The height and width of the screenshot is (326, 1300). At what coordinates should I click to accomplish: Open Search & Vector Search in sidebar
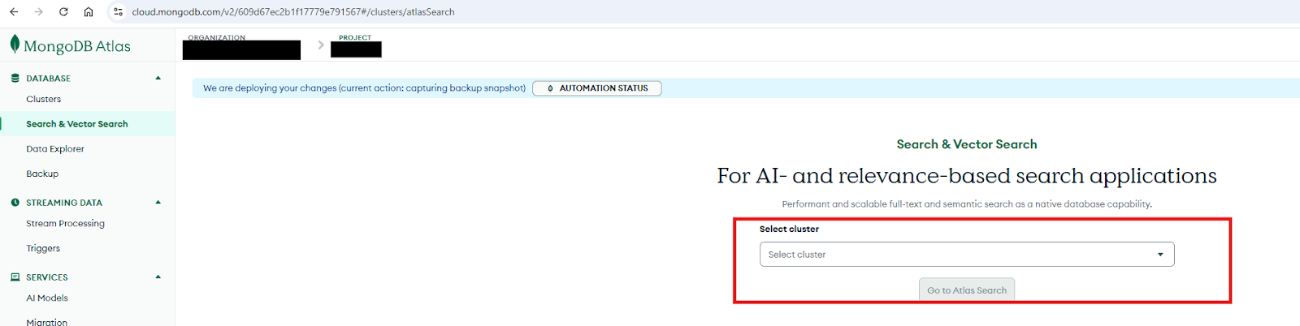[76, 124]
